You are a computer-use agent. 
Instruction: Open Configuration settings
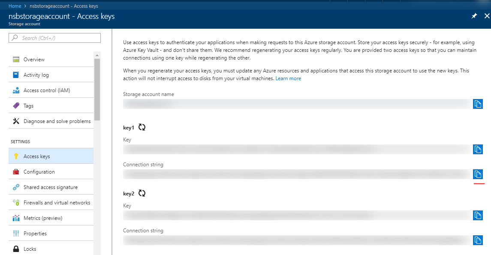(x=51, y=172)
